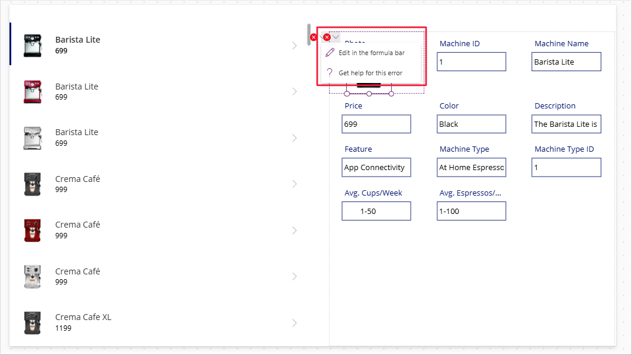632x355 pixels.
Task: Click the red error badge above the Photo label
Action: pyautogui.click(x=327, y=37)
